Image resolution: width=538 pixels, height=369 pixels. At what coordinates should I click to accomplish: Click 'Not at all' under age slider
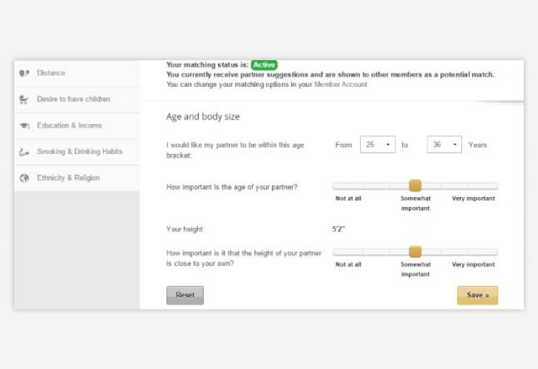pos(348,198)
